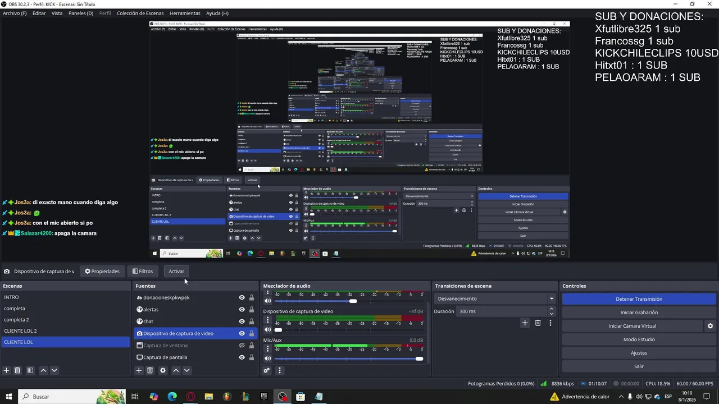
Task: Adjust Dispositivo de captura de video volume slider
Action: (349, 329)
